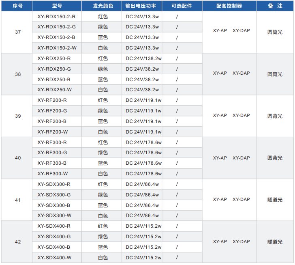Select serial number 37 cell
295x265 pixels.
18,32
